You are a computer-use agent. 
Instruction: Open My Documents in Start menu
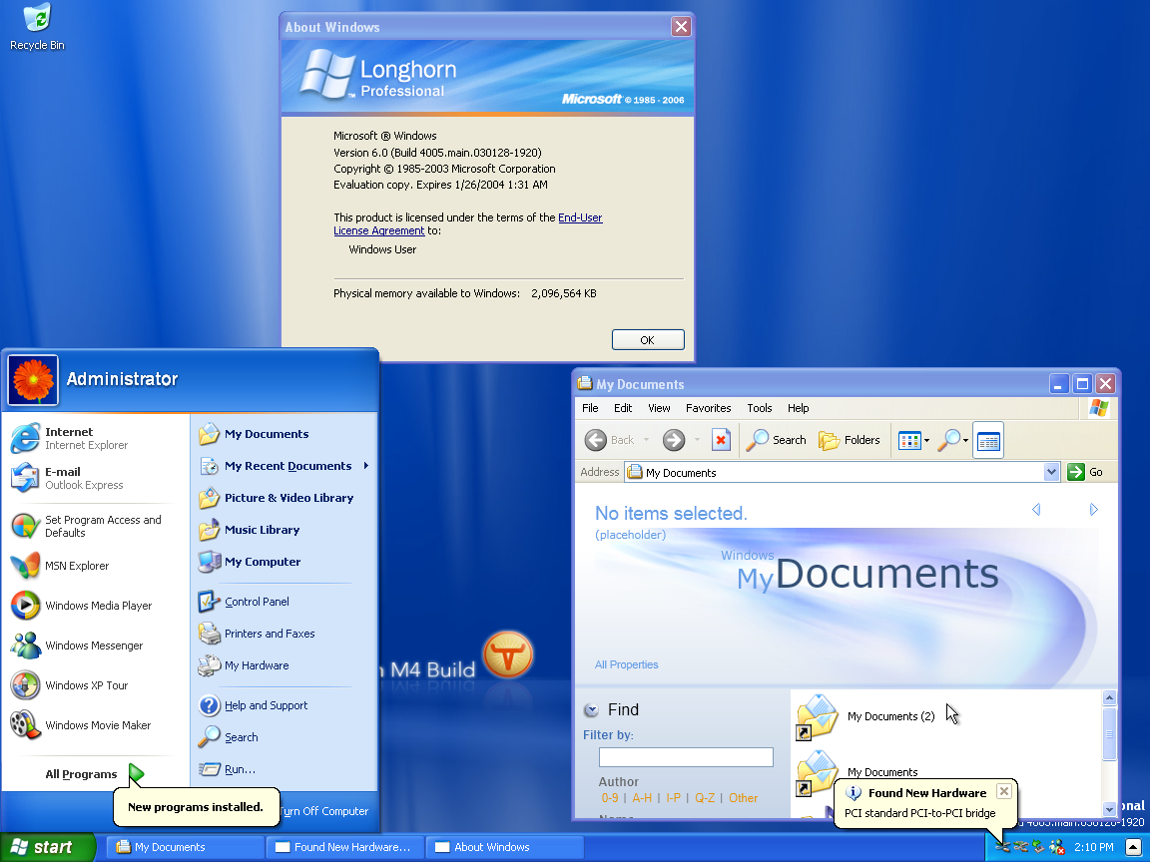(254, 434)
